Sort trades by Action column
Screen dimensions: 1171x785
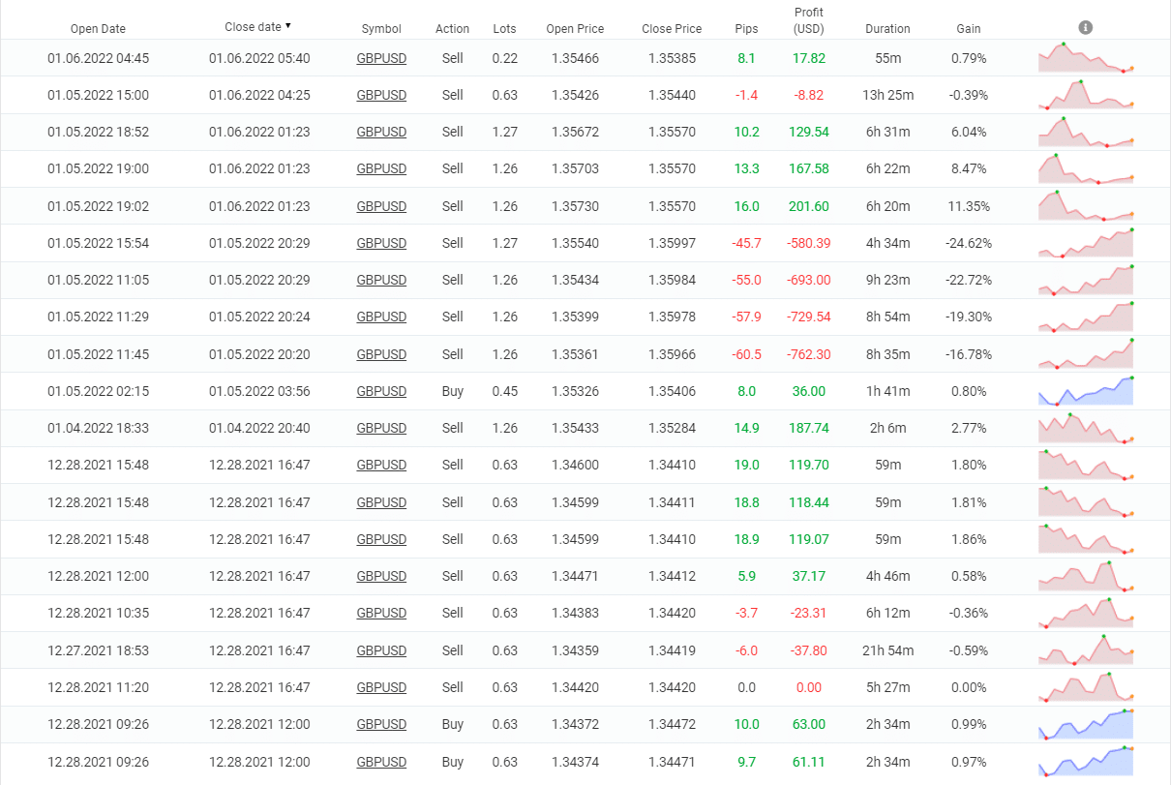pos(452,28)
